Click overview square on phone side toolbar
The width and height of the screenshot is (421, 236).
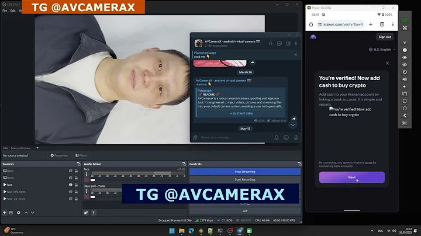[405, 101]
